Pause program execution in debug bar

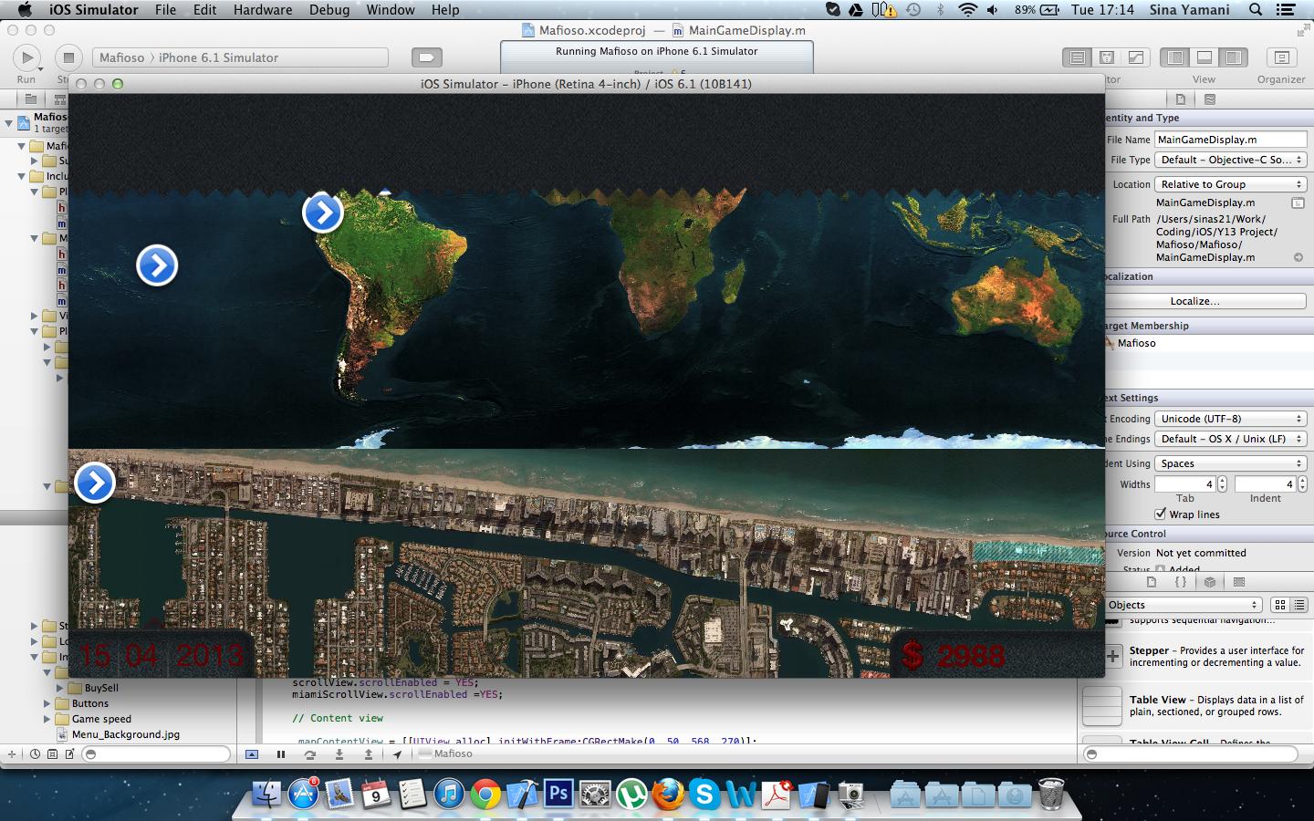[281, 754]
